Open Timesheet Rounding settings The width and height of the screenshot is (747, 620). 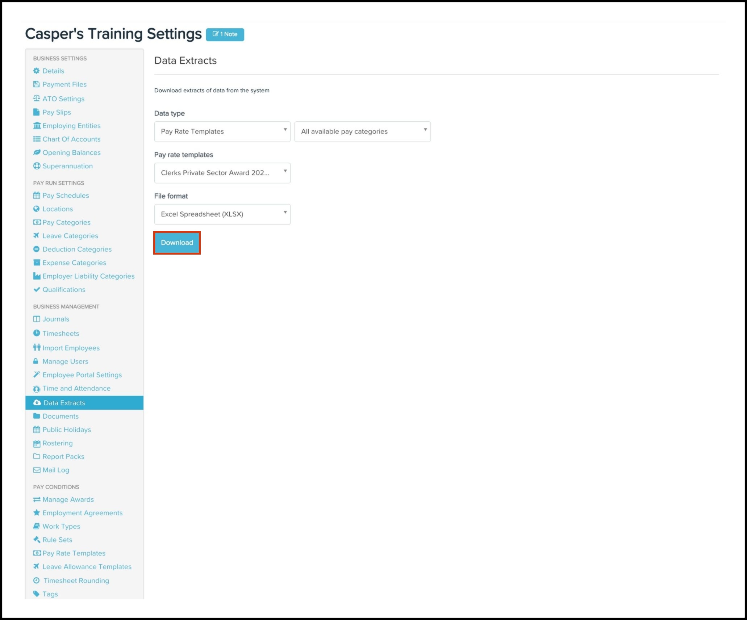pos(76,581)
